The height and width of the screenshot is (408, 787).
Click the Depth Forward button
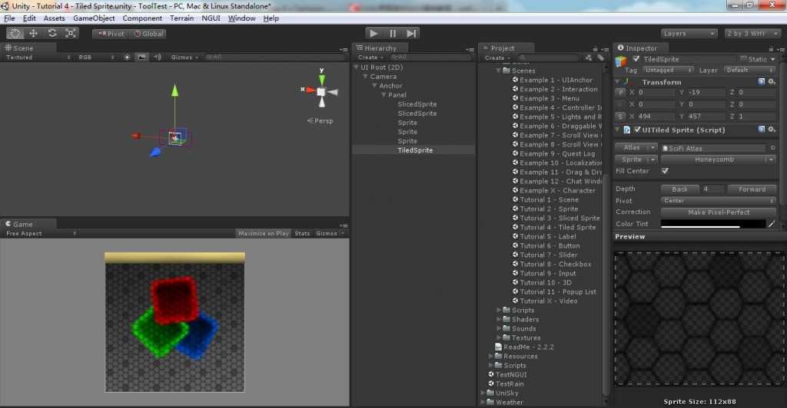coord(752,189)
